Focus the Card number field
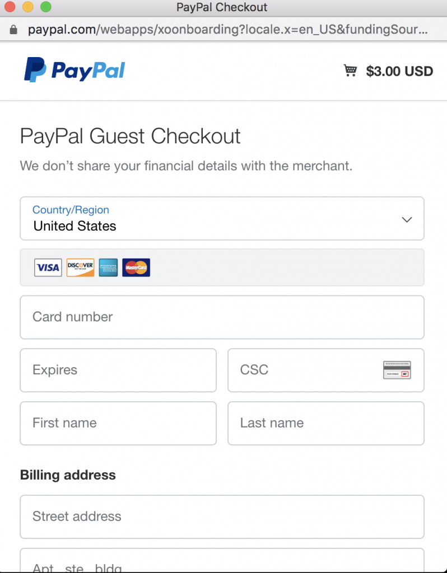 click(222, 317)
